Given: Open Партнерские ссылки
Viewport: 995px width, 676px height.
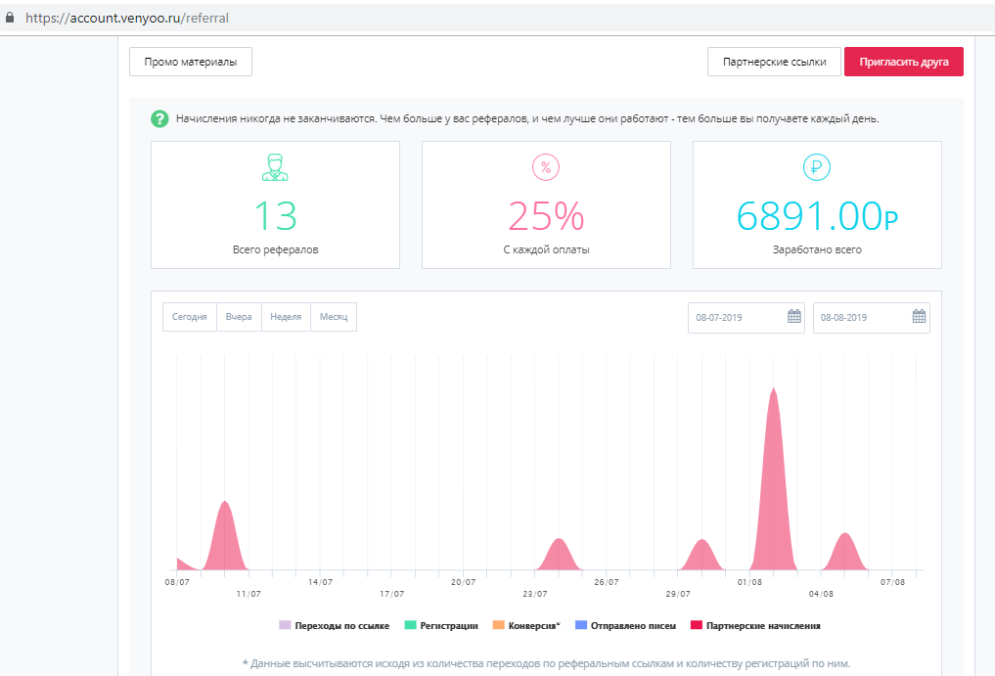Looking at the screenshot, I should (774, 62).
